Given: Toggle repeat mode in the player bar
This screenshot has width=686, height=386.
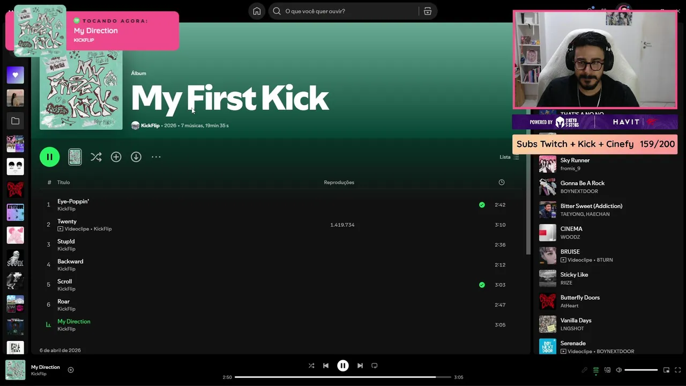Looking at the screenshot, I should (375, 366).
